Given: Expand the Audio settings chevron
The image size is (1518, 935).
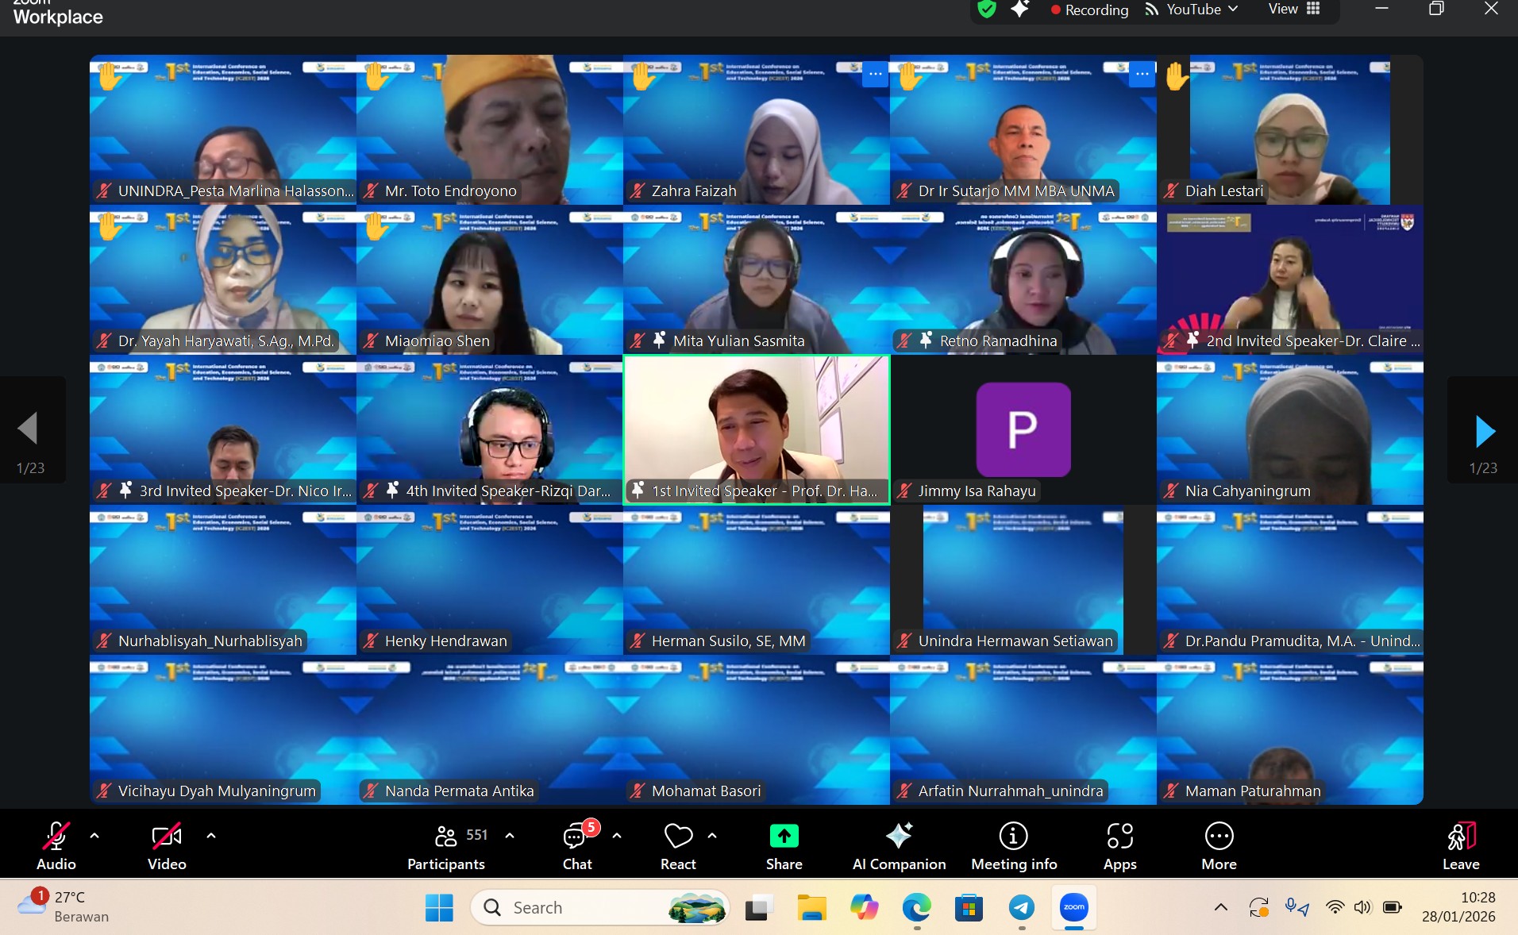Looking at the screenshot, I should 94,837.
